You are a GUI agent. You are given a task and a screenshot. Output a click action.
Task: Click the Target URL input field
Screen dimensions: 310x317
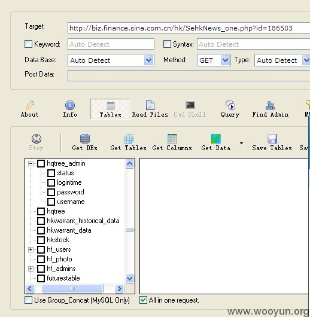click(x=189, y=28)
